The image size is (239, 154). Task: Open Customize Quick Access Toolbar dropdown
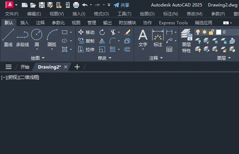109,5
